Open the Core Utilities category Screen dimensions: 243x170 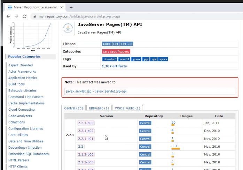click(18, 135)
